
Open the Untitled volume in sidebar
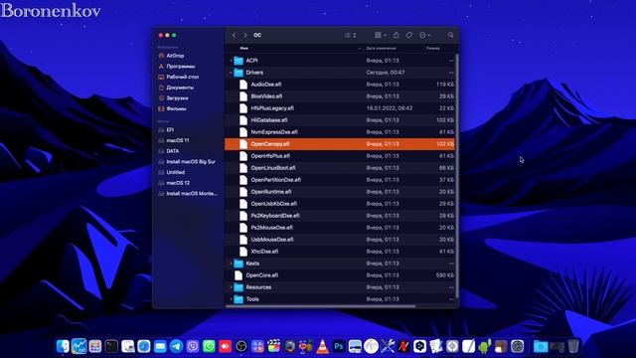pyautogui.click(x=175, y=172)
